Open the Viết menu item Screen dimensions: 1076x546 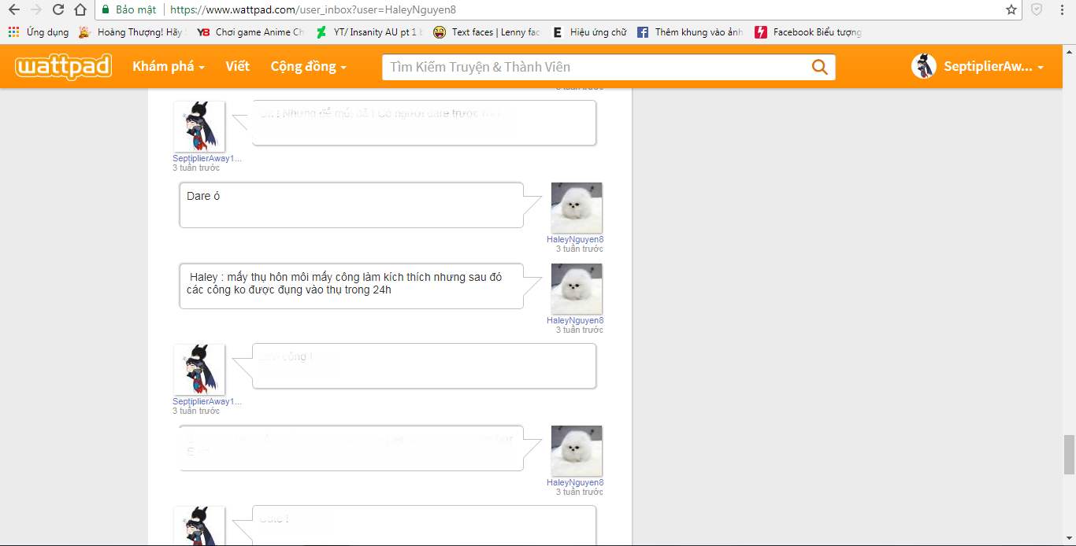tap(237, 67)
